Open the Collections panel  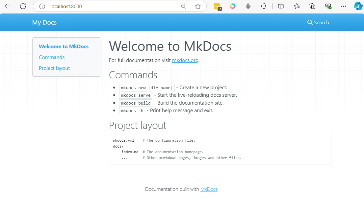[312, 6]
